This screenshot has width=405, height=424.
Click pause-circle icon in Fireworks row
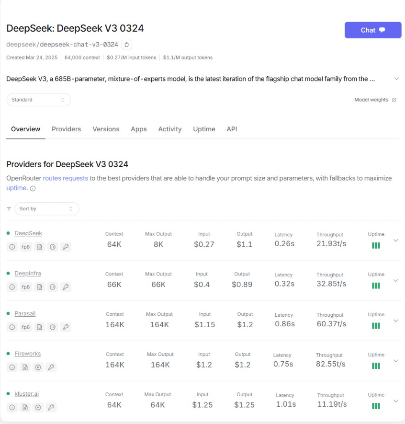pos(38,367)
